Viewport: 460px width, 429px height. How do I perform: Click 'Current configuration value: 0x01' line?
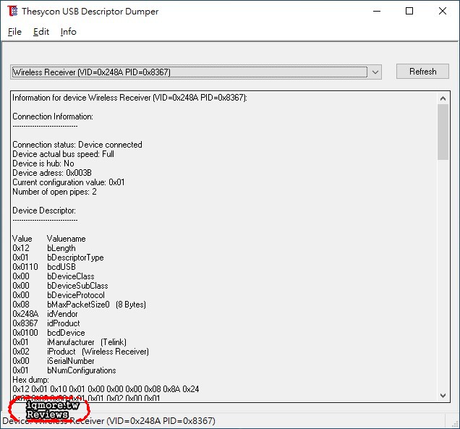(x=69, y=182)
